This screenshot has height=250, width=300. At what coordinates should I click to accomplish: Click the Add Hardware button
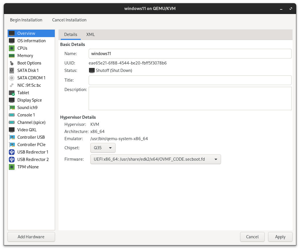(31, 237)
